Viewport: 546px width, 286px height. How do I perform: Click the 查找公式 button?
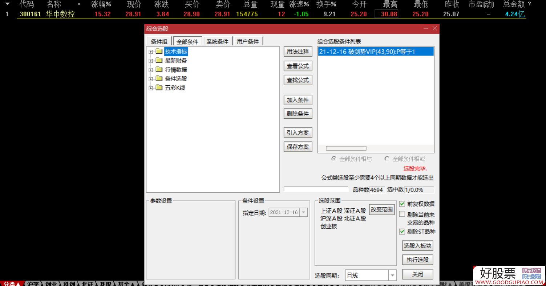[298, 80]
